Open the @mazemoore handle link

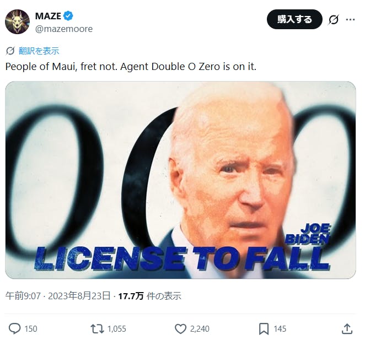pyautogui.click(x=64, y=29)
